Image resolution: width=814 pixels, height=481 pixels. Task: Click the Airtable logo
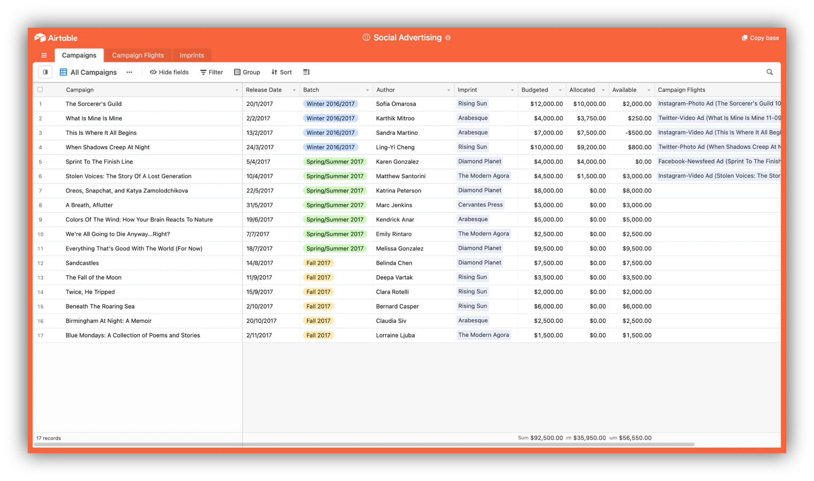pyautogui.click(x=56, y=38)
